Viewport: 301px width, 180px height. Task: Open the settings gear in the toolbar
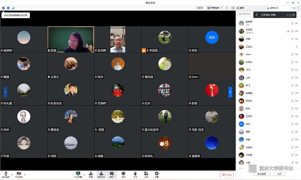157,174
